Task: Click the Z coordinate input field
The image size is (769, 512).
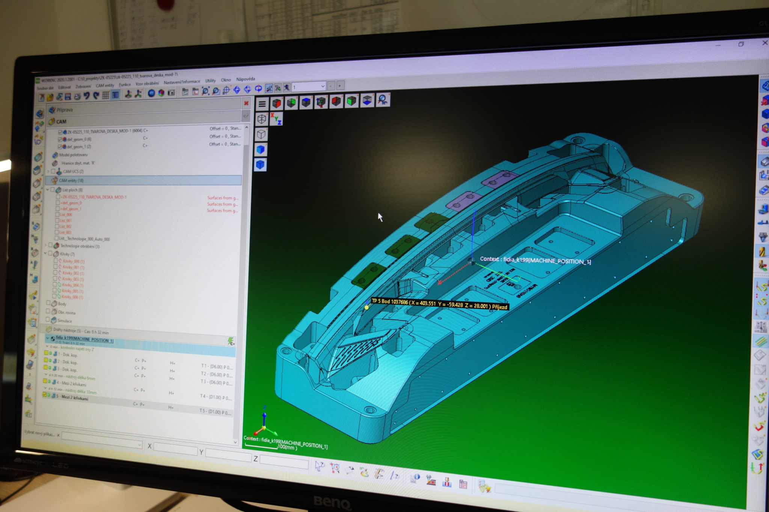Action: (284, 461)
